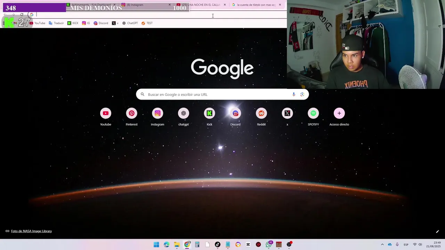Viewport: 445px width, 250px height.
Task: Open OneDrive cloud icon in tray
Action: (x=390, y=245)
